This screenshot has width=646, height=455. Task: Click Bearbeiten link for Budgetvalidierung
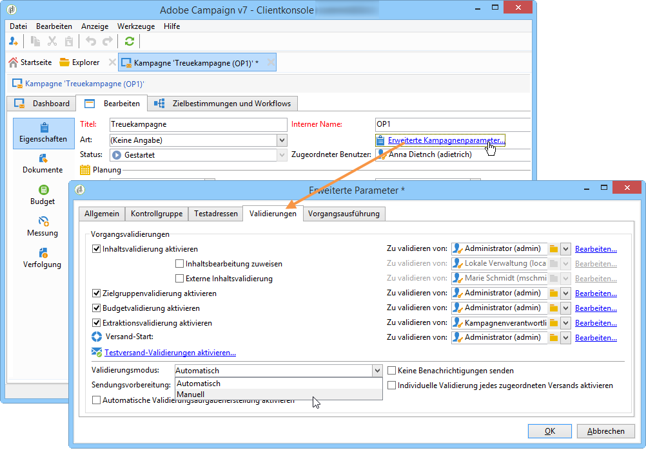click(x=596, y=308)
